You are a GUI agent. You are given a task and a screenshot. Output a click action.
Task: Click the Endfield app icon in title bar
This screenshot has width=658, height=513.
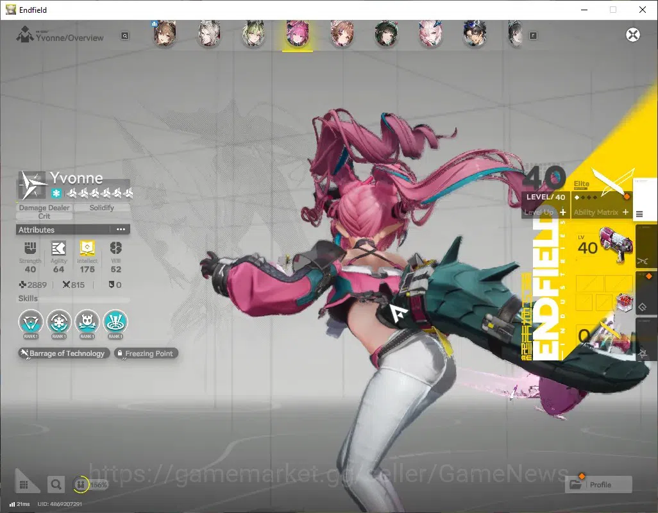pos(10,10)
